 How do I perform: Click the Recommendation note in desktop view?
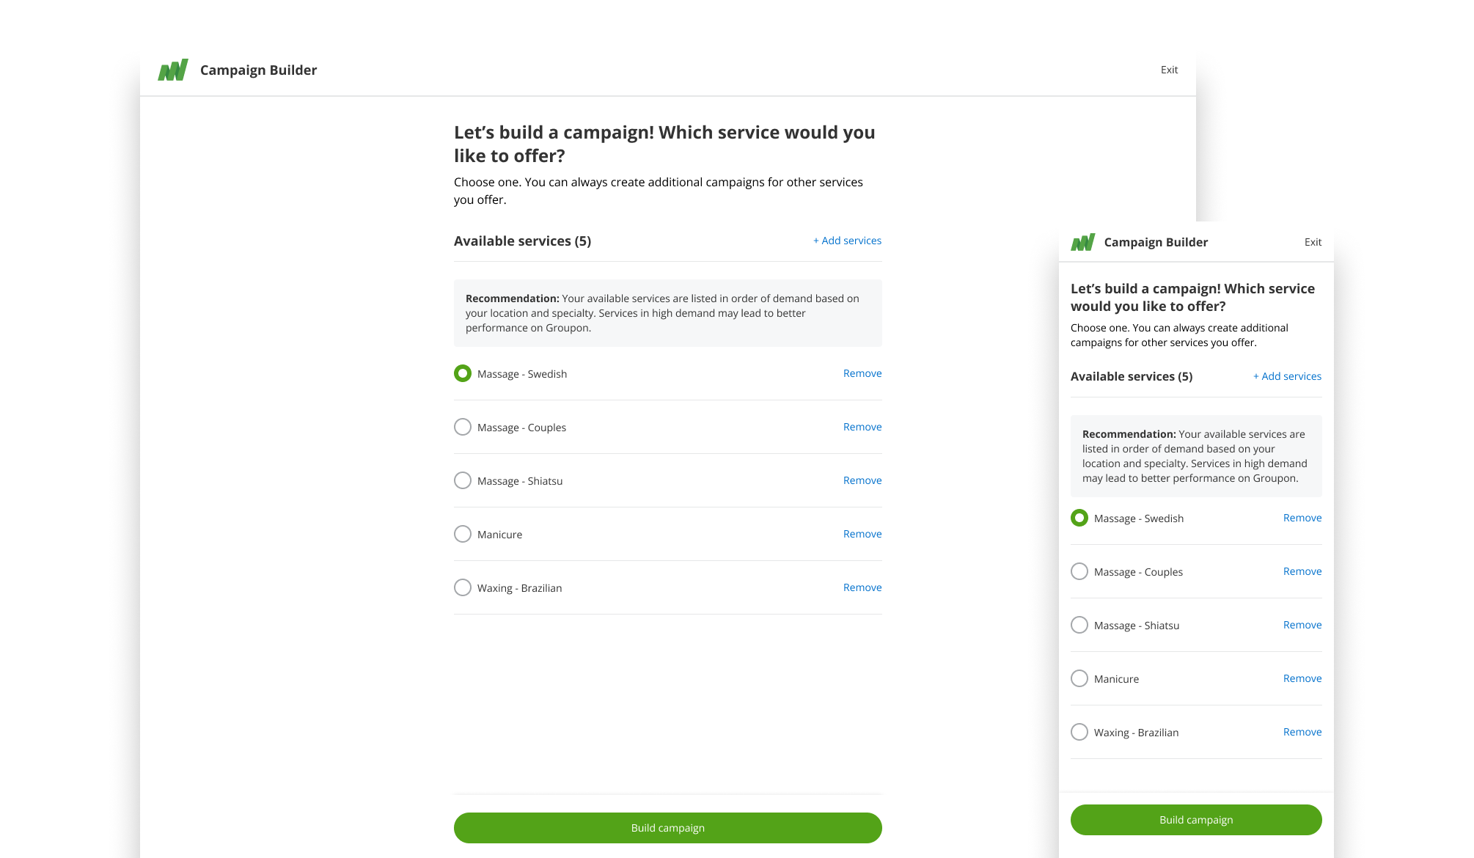point(668,313)
